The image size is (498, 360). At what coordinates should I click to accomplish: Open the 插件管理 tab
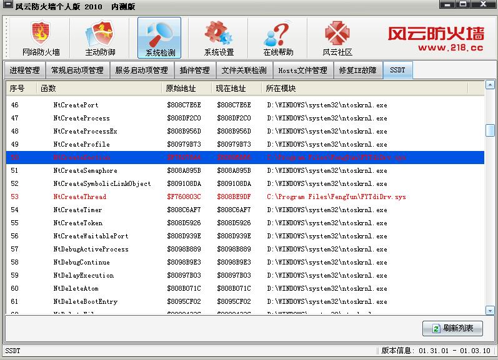click(x=195, y=70)
